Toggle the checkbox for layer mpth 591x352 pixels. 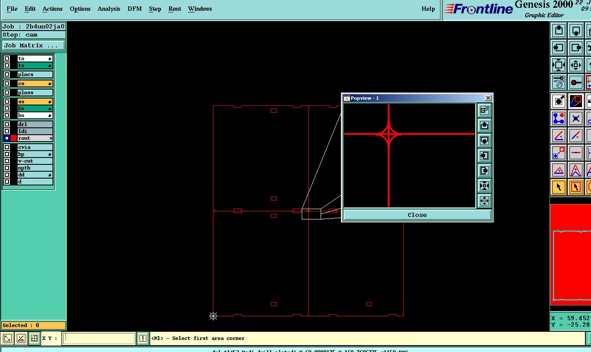[7, 168]
